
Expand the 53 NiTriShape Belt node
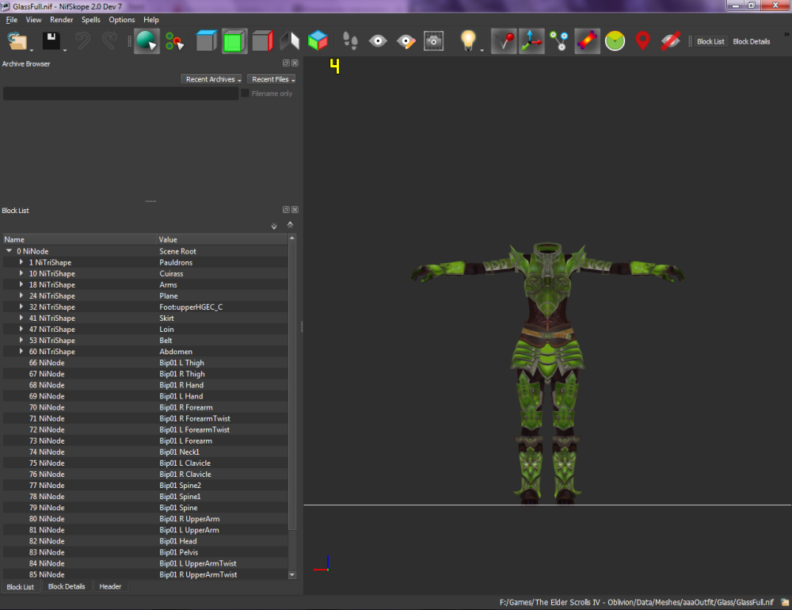pos(21,340)
